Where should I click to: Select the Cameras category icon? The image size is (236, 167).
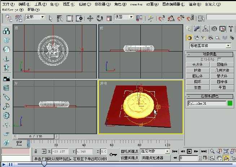click(x=211, y=38)
